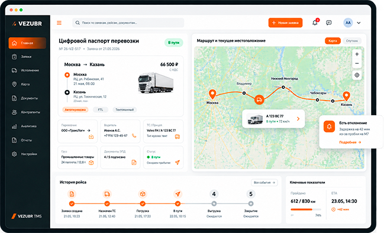This screenshot has height=233, width=384.
Task: Center map on current location icon
Action: click(x=357, y=75)
